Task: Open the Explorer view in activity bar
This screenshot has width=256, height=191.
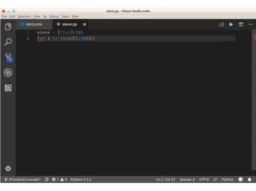Action: click(x=8, y=26)
